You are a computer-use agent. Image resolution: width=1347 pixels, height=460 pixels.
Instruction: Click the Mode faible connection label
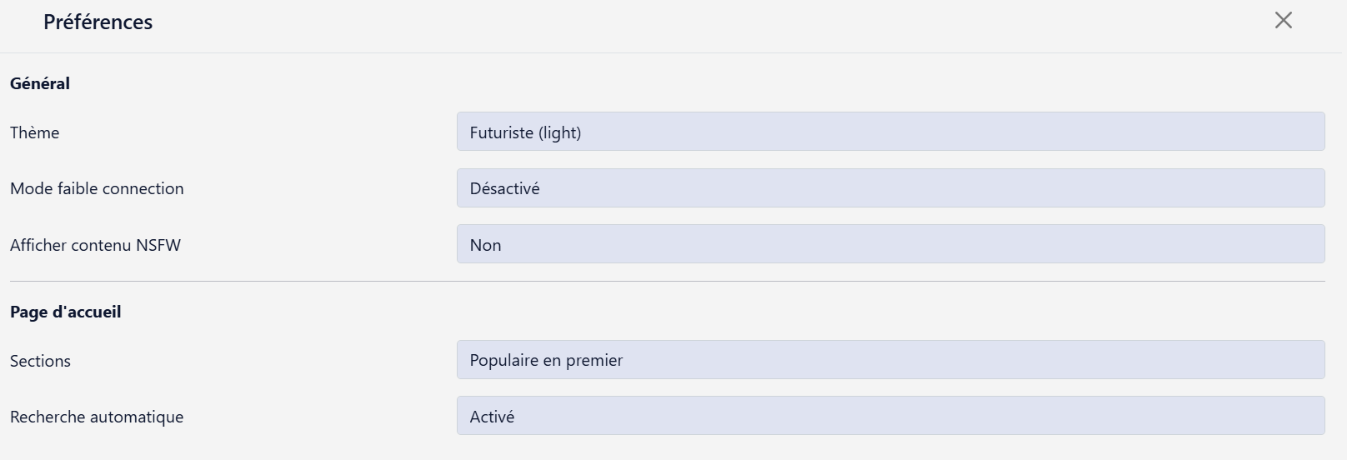pyautogui.click(x=97, y=188)
